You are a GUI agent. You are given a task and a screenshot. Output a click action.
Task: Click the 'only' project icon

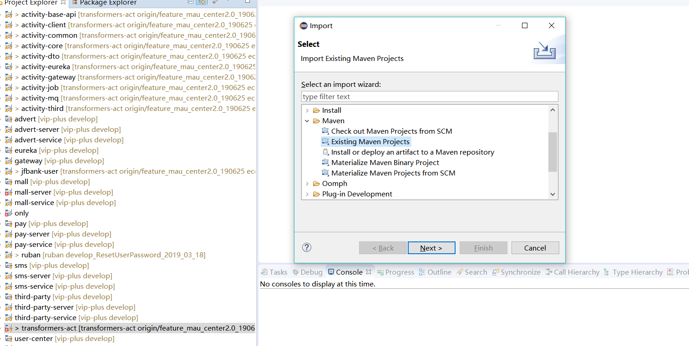coord(9,213)
